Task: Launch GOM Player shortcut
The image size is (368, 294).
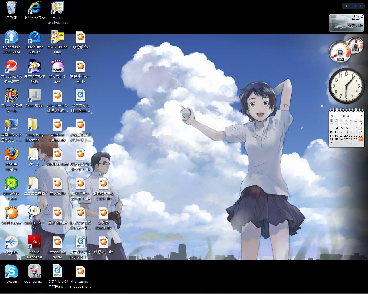Action: [11, 215]
